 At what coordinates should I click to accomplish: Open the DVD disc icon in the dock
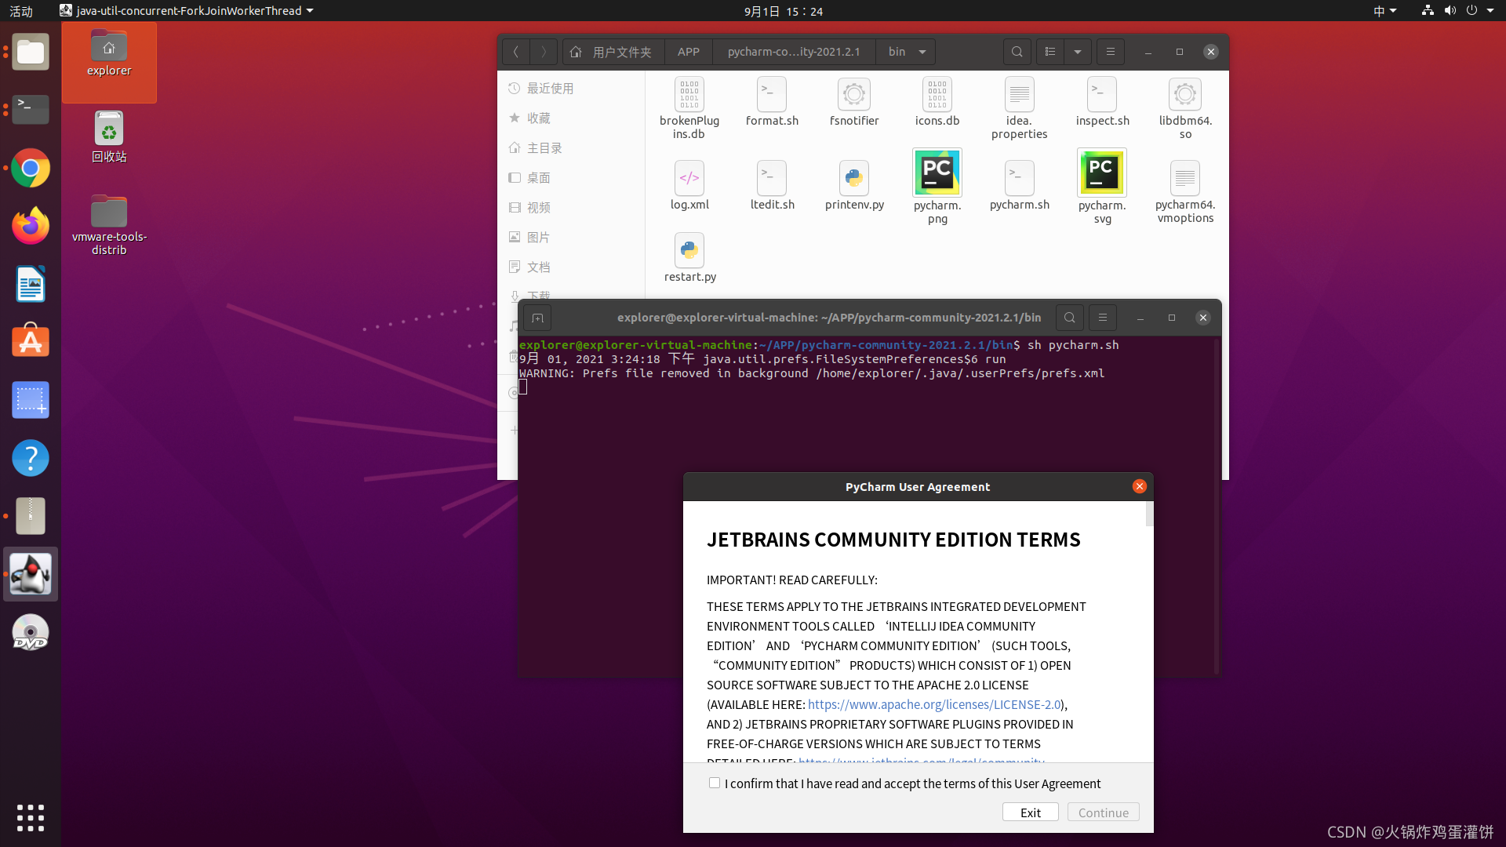[31, 632]
